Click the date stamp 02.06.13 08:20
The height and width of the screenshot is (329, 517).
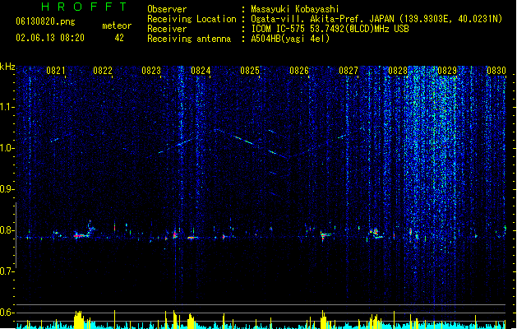[x=50, y=38]
